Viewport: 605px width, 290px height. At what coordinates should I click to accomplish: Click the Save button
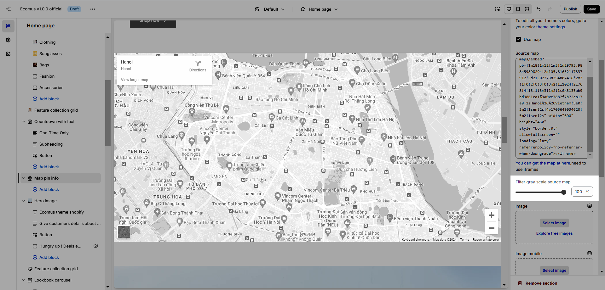click(x=591, y=9)
